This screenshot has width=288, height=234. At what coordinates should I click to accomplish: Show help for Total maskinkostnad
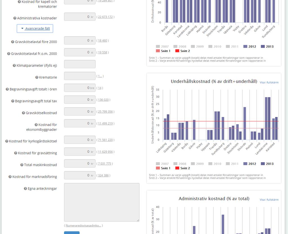[x=22, y=165]
